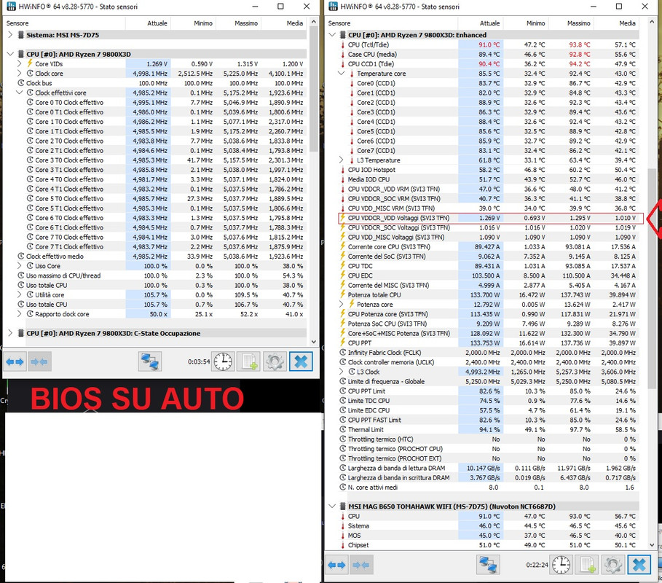The image size is (662, 583).
Task: Collapse Clock effettivi core subtree
Action: click(x=20, y=93)
